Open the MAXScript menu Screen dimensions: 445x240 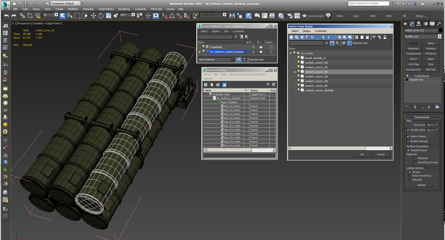156,9
